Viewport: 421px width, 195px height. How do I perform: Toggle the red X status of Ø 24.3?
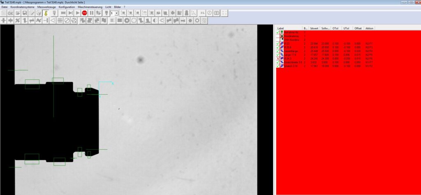[278, 58]
